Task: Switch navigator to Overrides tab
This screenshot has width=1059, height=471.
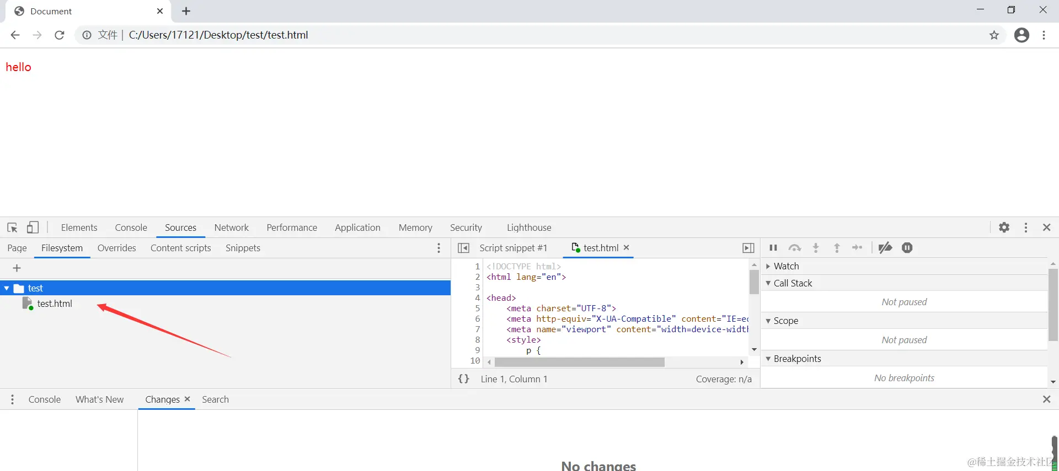Action: coord(116,248)
